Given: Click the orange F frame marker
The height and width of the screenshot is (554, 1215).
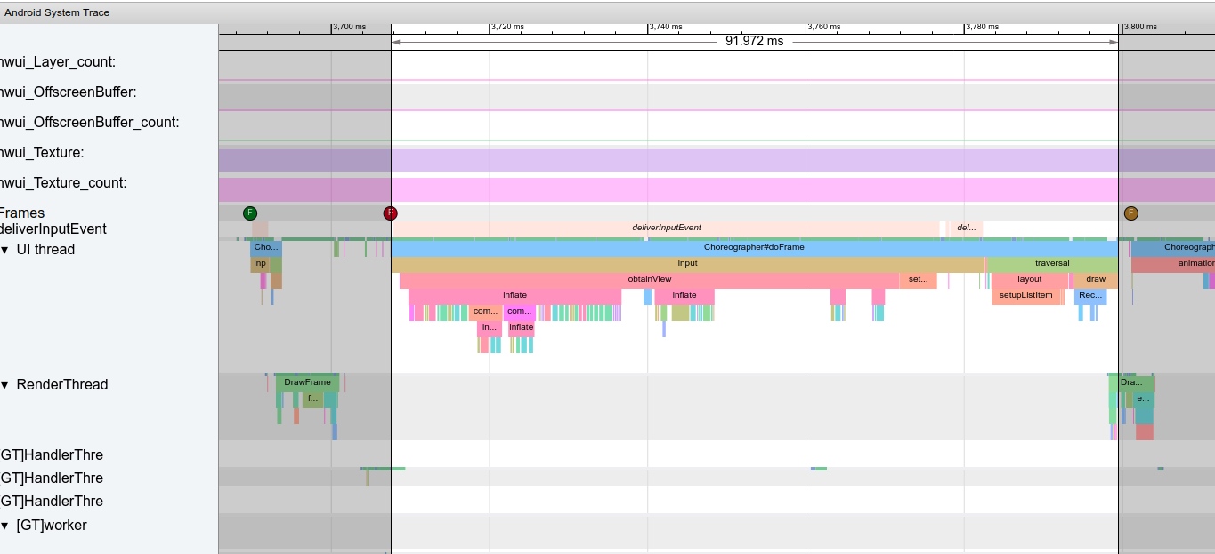Looking at the screenshot, I should (1131, 213).
